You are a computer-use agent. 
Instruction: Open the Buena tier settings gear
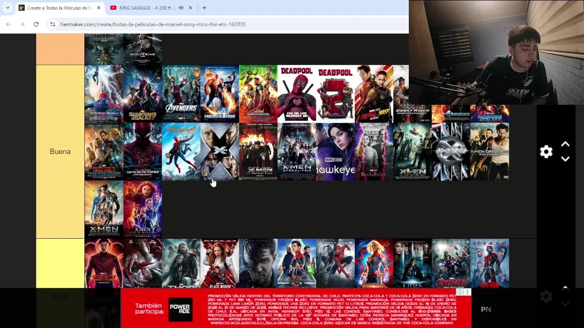pos(546,152)
